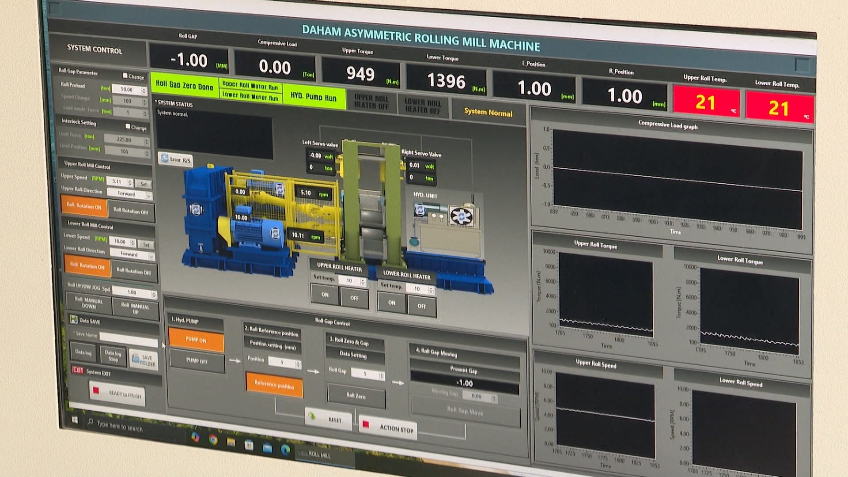Enable the Interlock Setting Change checkbox

point(128,126)
